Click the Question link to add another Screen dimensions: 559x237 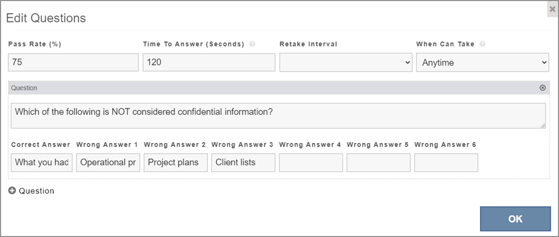[x=36, y=191]
